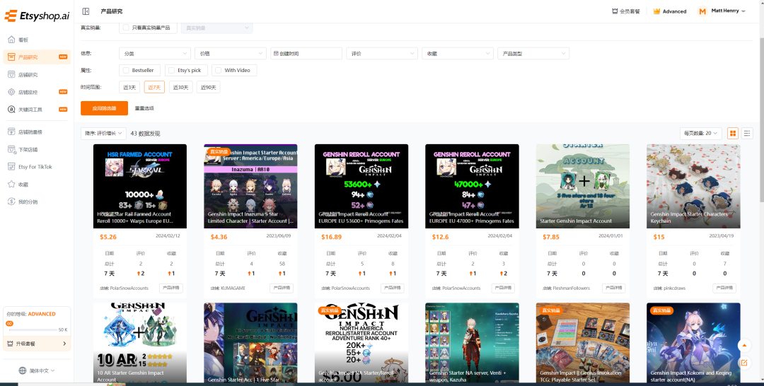Click the globe language icon
Screen dimensions: 764x386
click(23, 370)
